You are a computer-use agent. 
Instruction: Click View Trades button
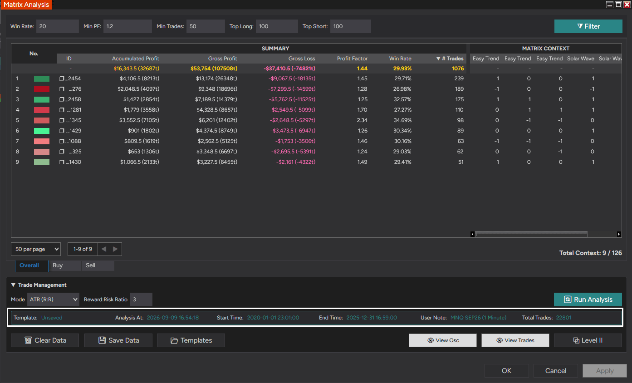pyautogui.click(x=515, y=340)
